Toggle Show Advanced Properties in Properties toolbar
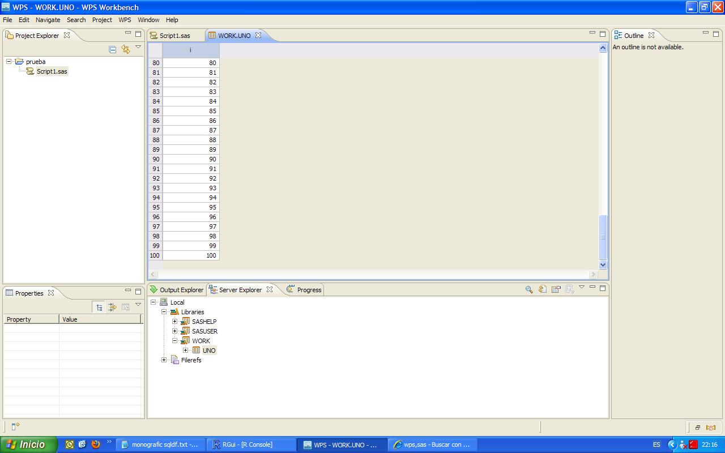 point(112,307)
